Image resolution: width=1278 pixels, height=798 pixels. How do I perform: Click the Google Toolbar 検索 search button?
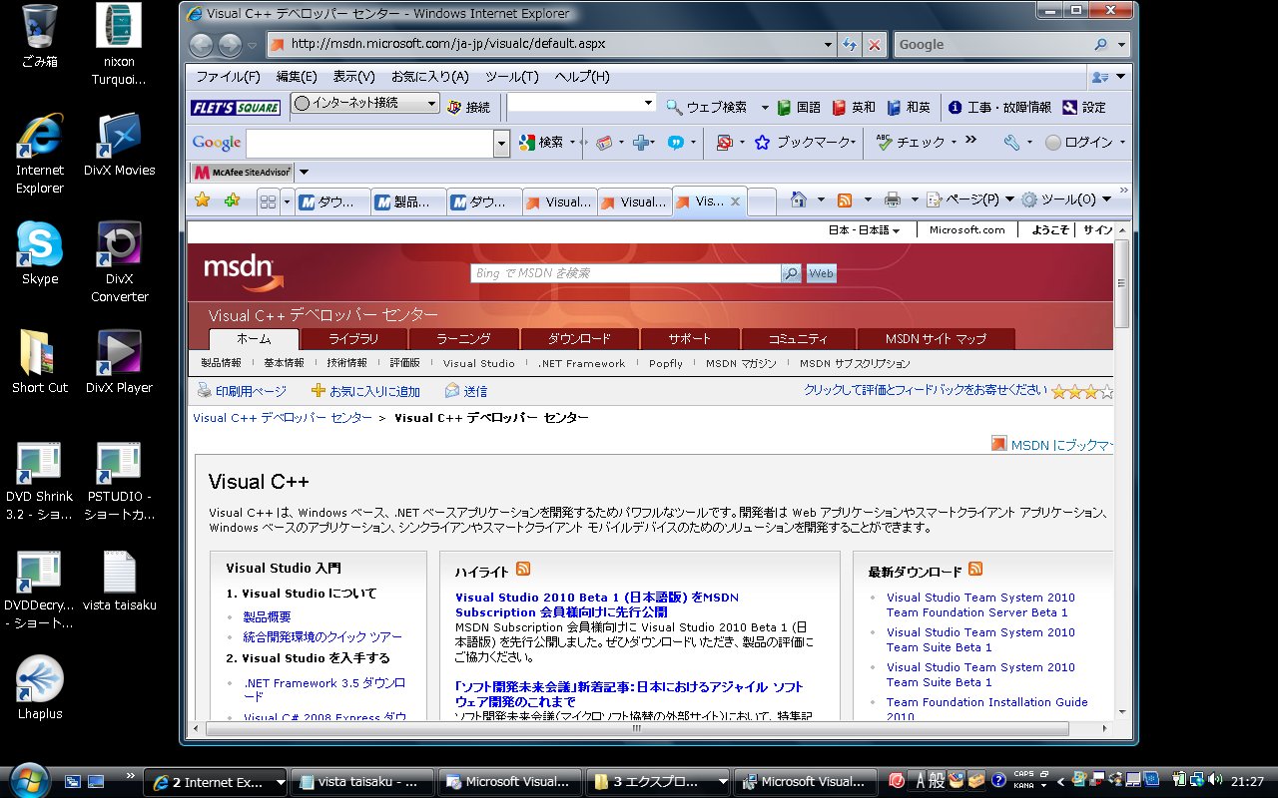pos(541,143)
